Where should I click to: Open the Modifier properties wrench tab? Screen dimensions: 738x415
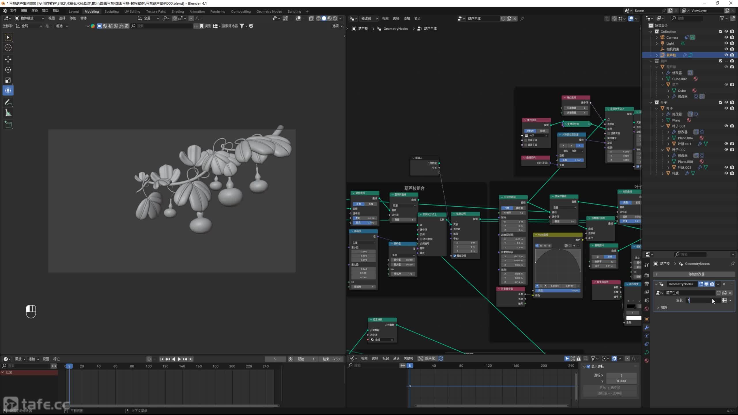pyautogui.click(x=647, y=327)
